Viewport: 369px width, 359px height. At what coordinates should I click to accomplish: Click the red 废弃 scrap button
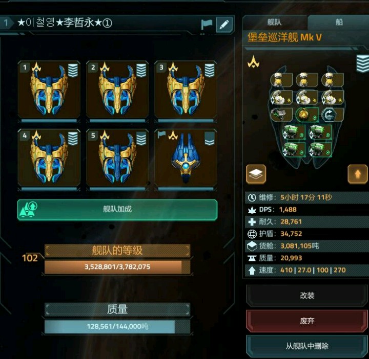(x=307, y=321)
